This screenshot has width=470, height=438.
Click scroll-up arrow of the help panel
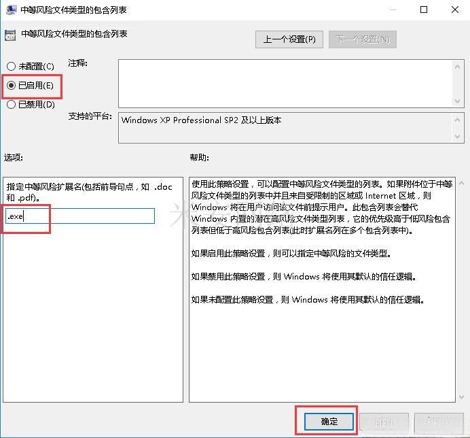[x=462, y=183]
